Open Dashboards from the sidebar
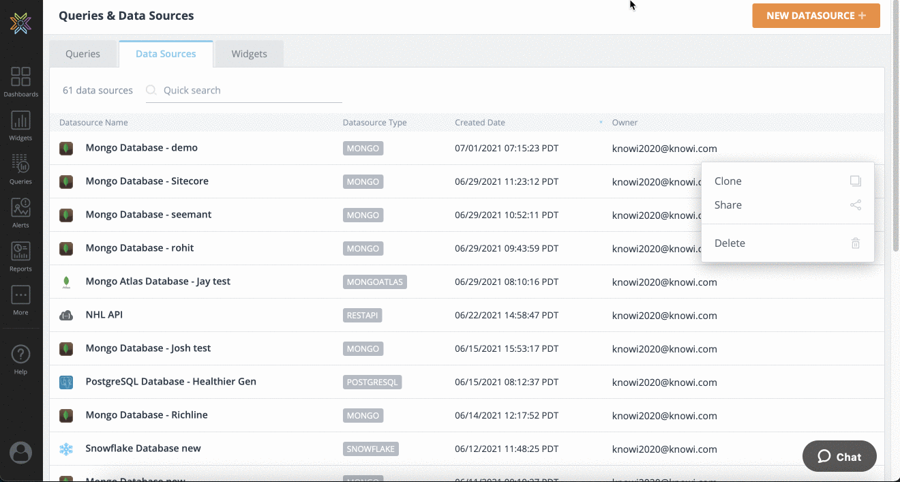Screen dimensions: 900x482 pos(20,81)
